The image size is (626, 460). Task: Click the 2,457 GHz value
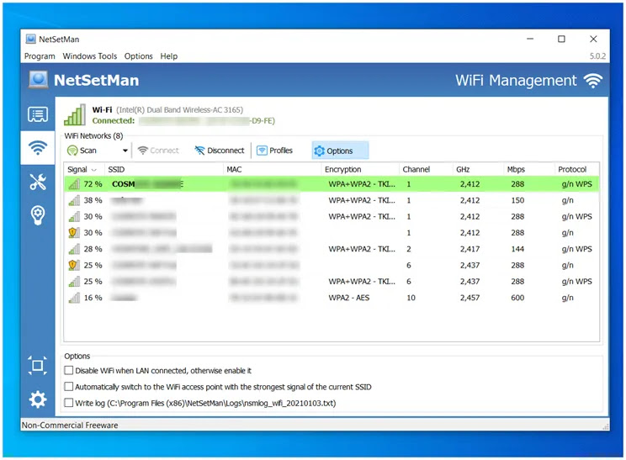469,298
